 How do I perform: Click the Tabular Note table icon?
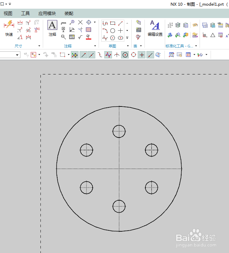point(138,22)
